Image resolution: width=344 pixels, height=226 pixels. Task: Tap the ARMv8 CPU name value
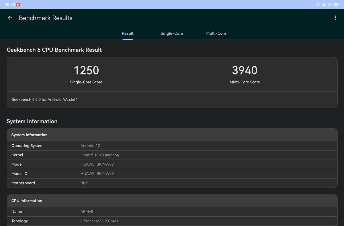coord(87,211)
